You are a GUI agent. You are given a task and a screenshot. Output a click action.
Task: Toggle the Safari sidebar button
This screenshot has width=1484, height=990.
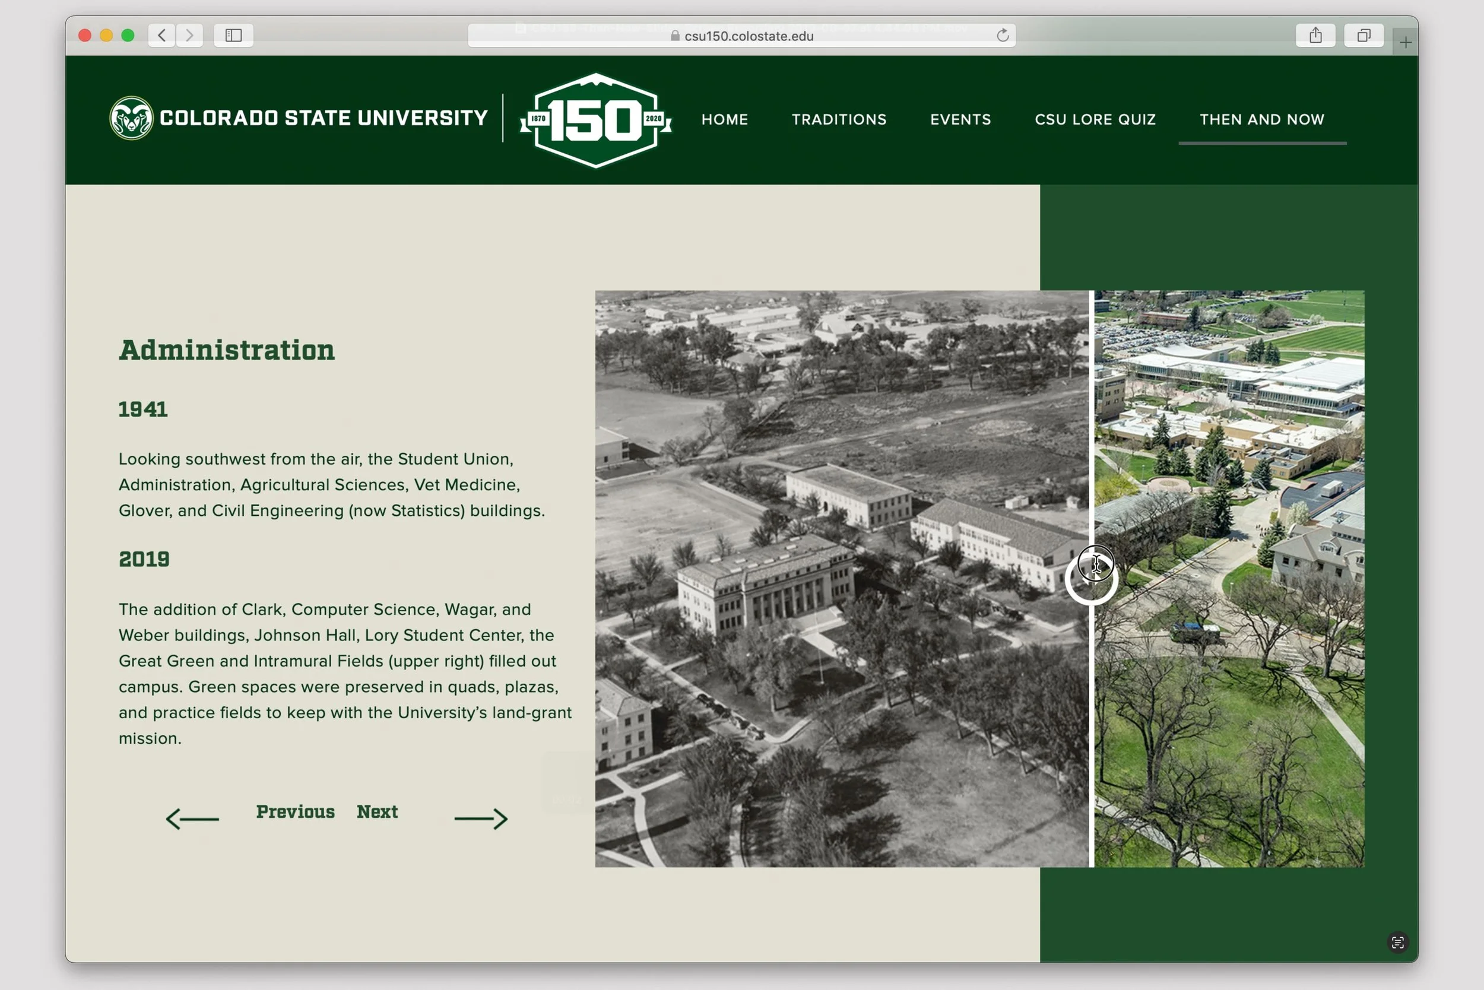click(233, 36)
